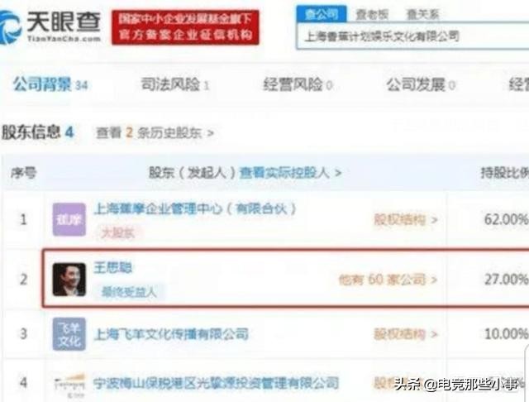
Task: Click the company name search field
Action: 412,36
